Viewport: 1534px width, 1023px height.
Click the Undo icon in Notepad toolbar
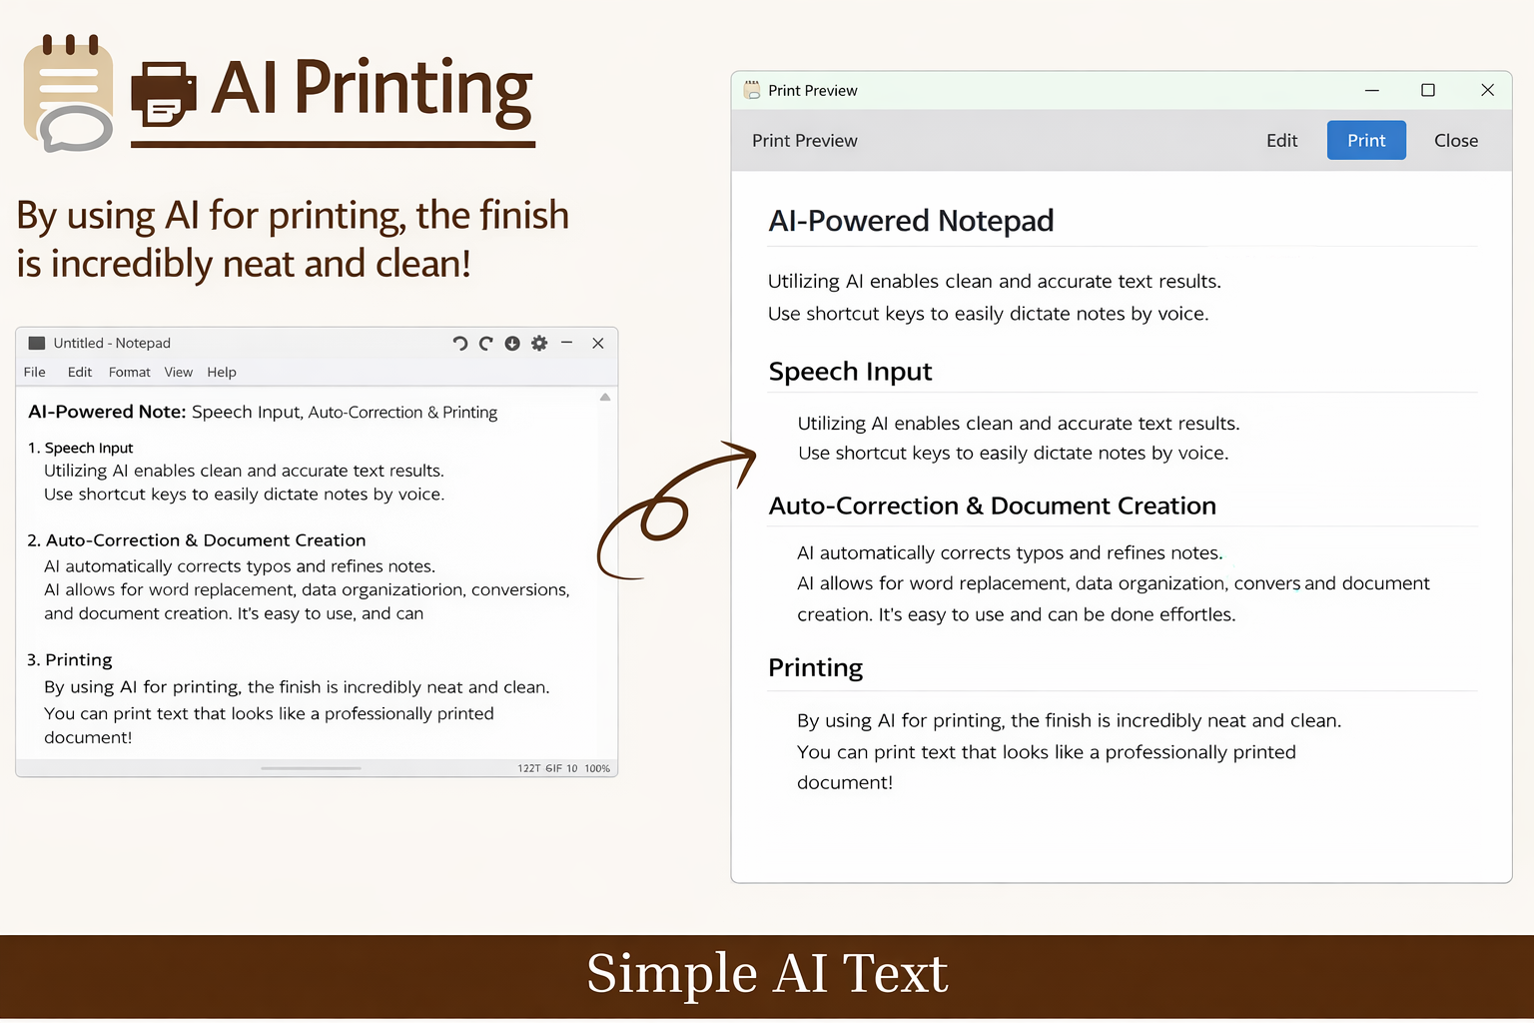(x=459, y=343)
